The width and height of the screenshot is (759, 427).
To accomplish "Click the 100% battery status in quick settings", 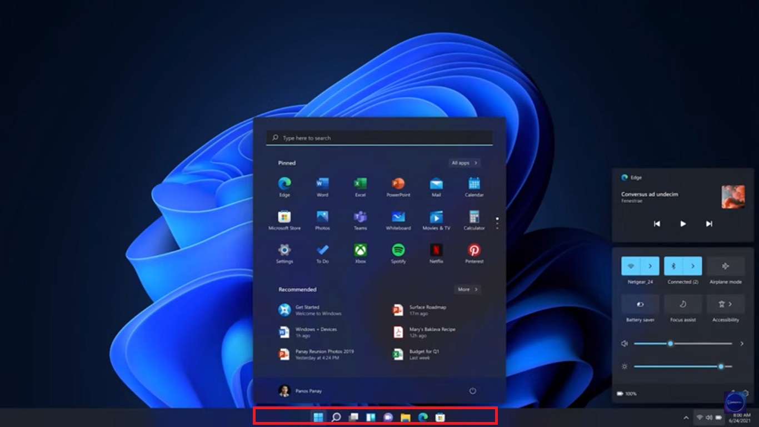I will [627, 394].
